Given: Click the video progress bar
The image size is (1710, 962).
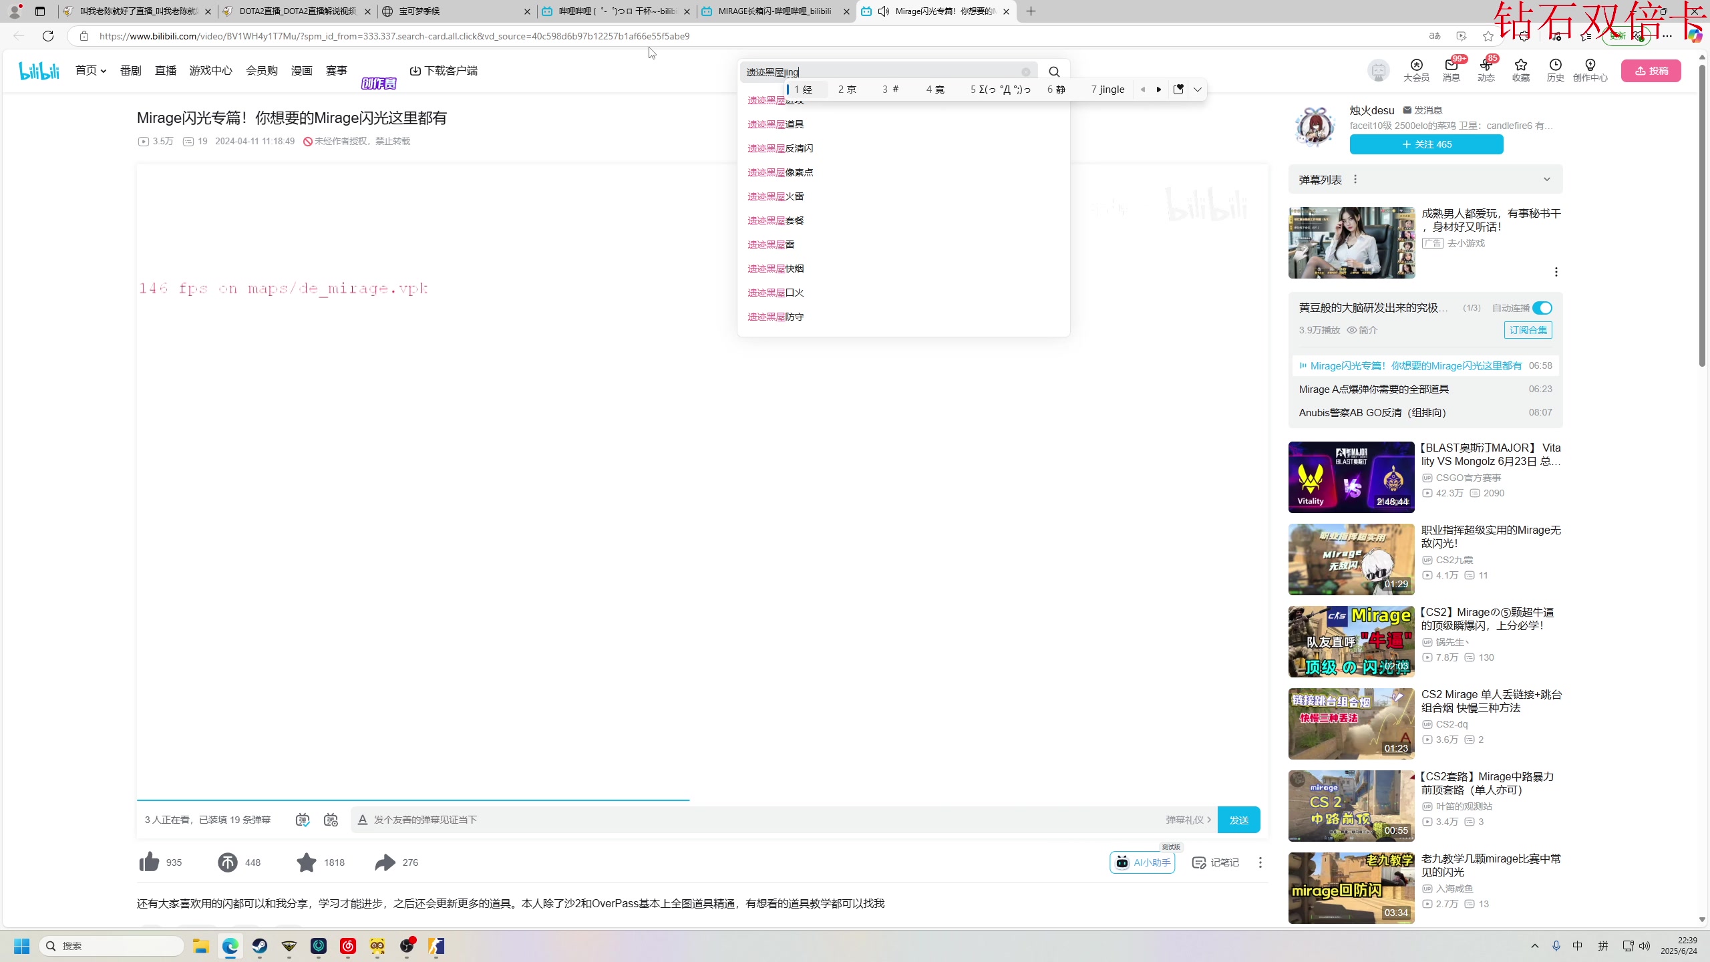Looking at the screenshot, I should [703, 800].
